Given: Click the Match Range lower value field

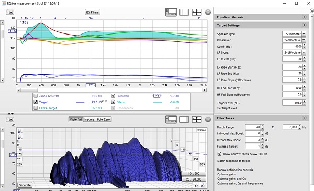Looking at the screenshot, I should pyautogui.click(x=253, y=127).
